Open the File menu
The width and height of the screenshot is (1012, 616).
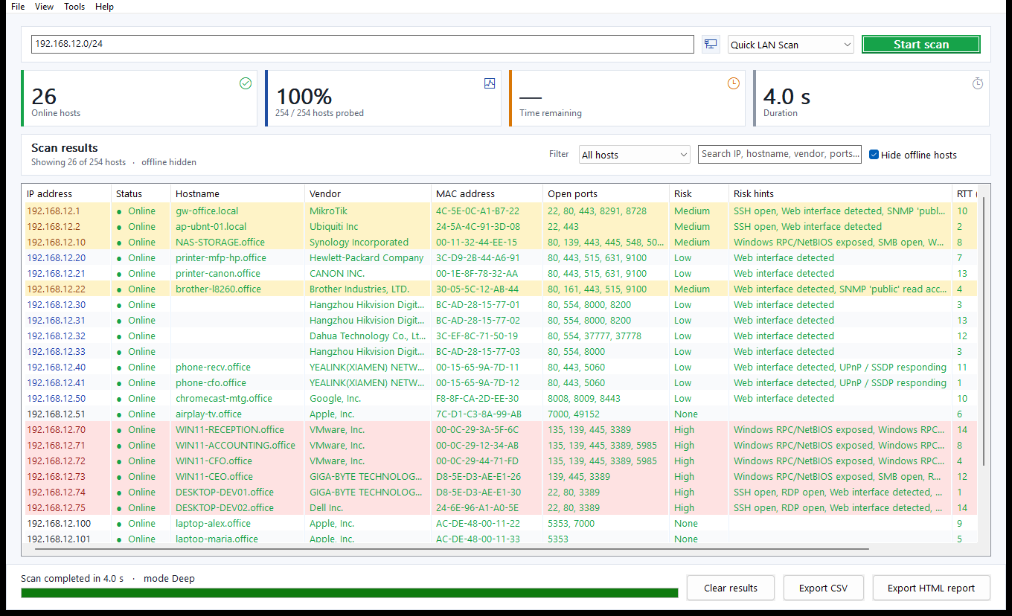click(x=18, y=7)
